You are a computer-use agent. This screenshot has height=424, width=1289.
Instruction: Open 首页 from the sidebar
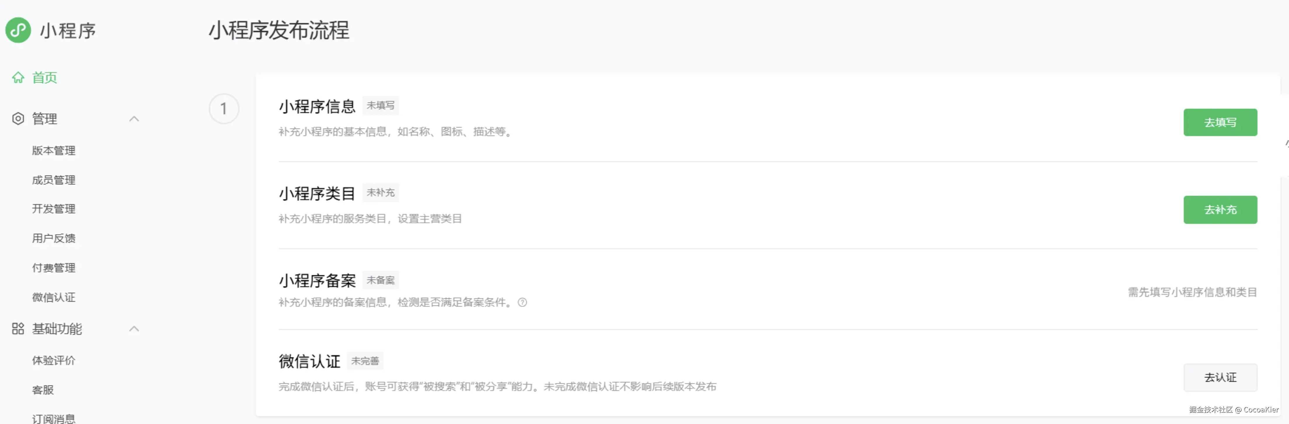click(x=44, y=77)
